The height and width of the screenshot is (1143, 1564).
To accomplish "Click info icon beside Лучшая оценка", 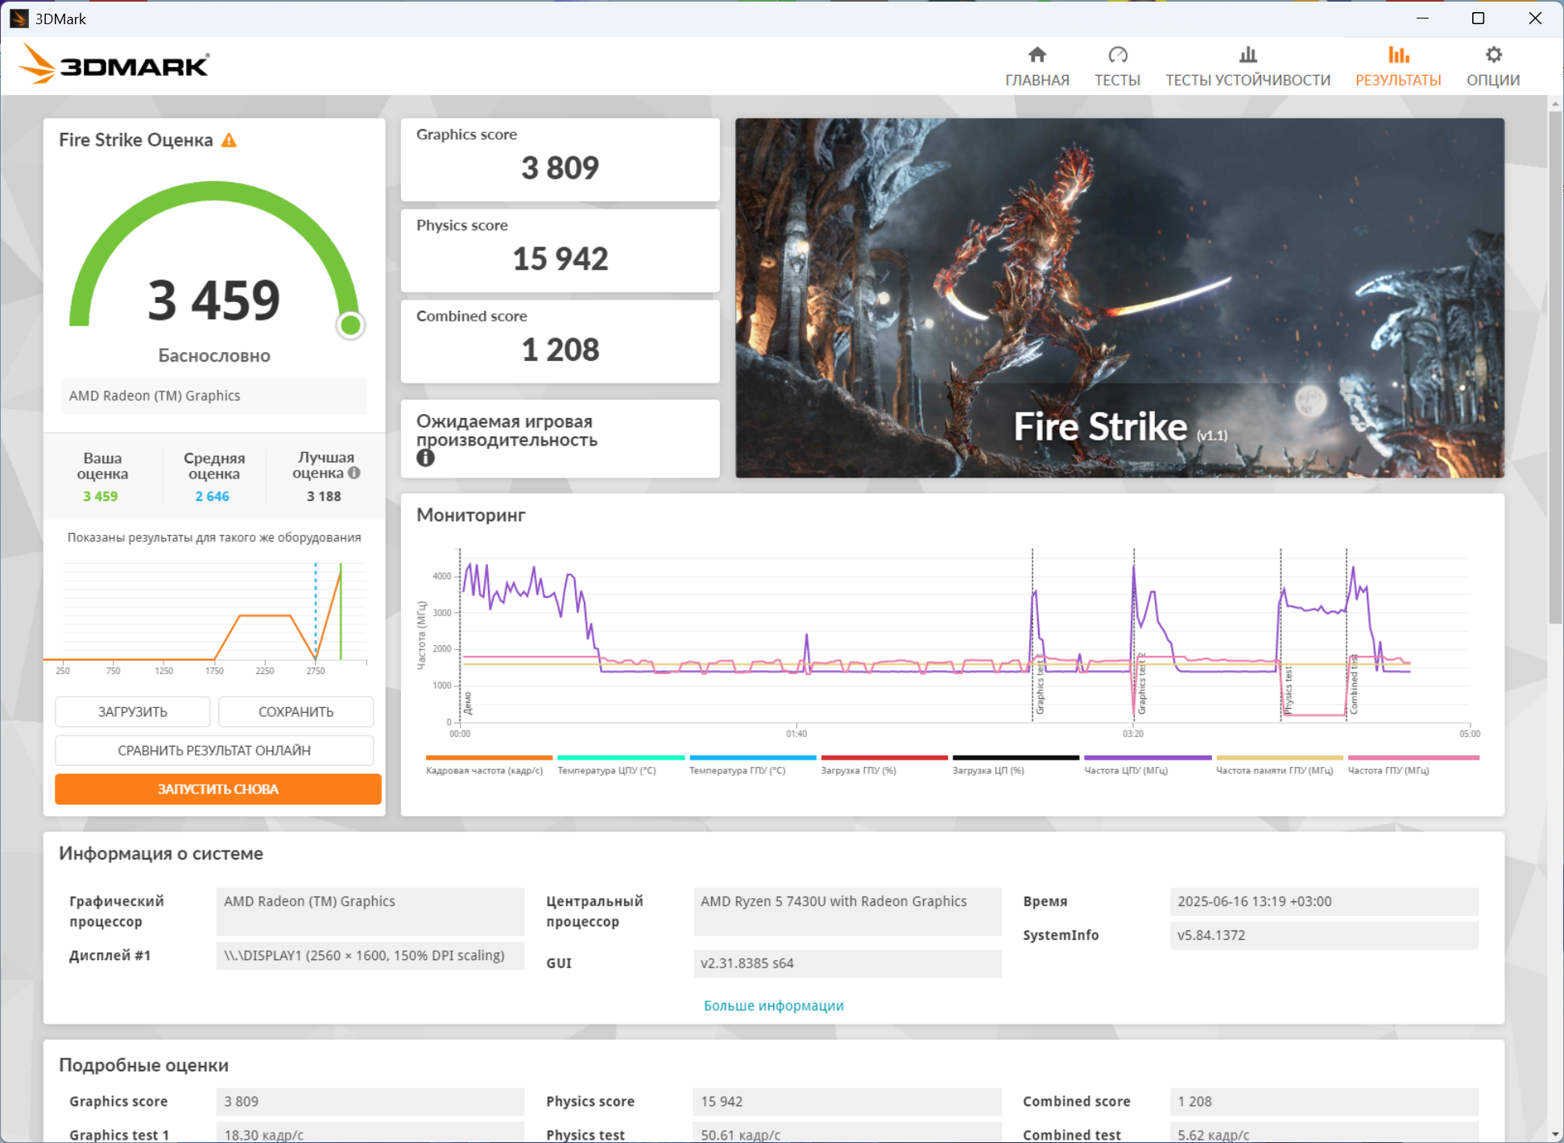I will (354, 473).
